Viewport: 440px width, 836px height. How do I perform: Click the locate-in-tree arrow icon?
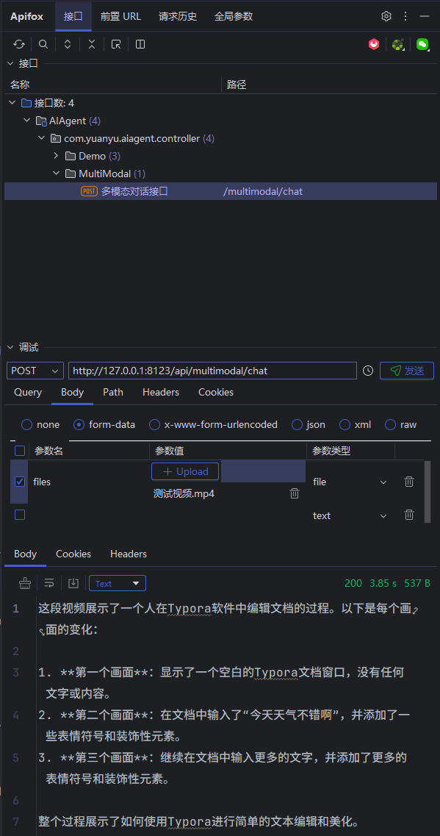[116, 44]
